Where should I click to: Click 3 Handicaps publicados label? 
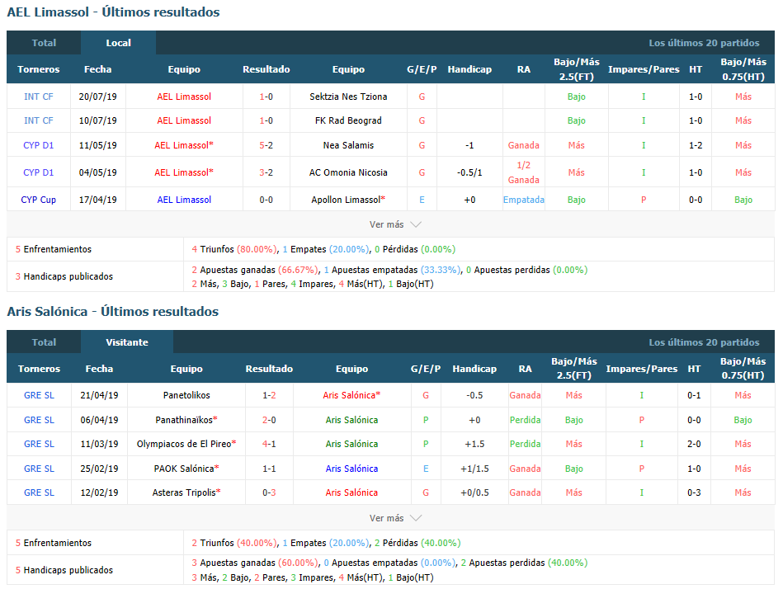click(64, 276)
